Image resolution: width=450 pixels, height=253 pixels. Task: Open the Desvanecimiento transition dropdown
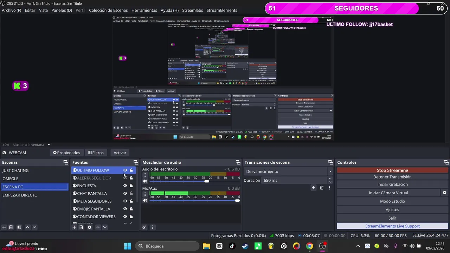pos(288,171)
